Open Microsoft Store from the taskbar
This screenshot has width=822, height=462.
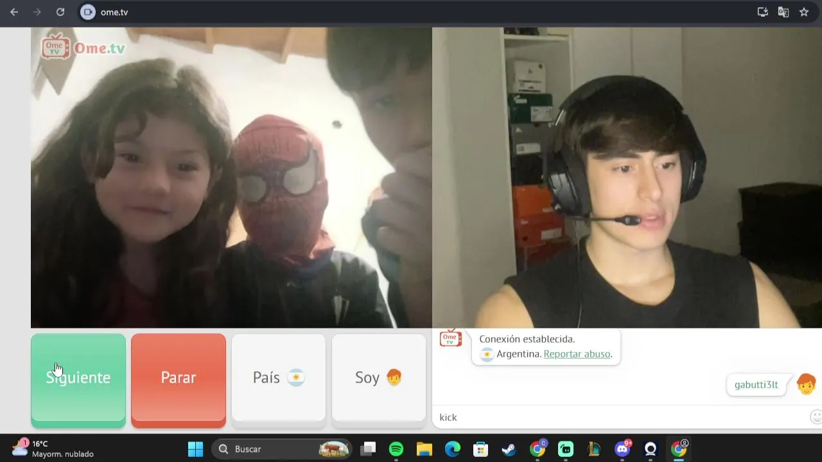point(481,449)
